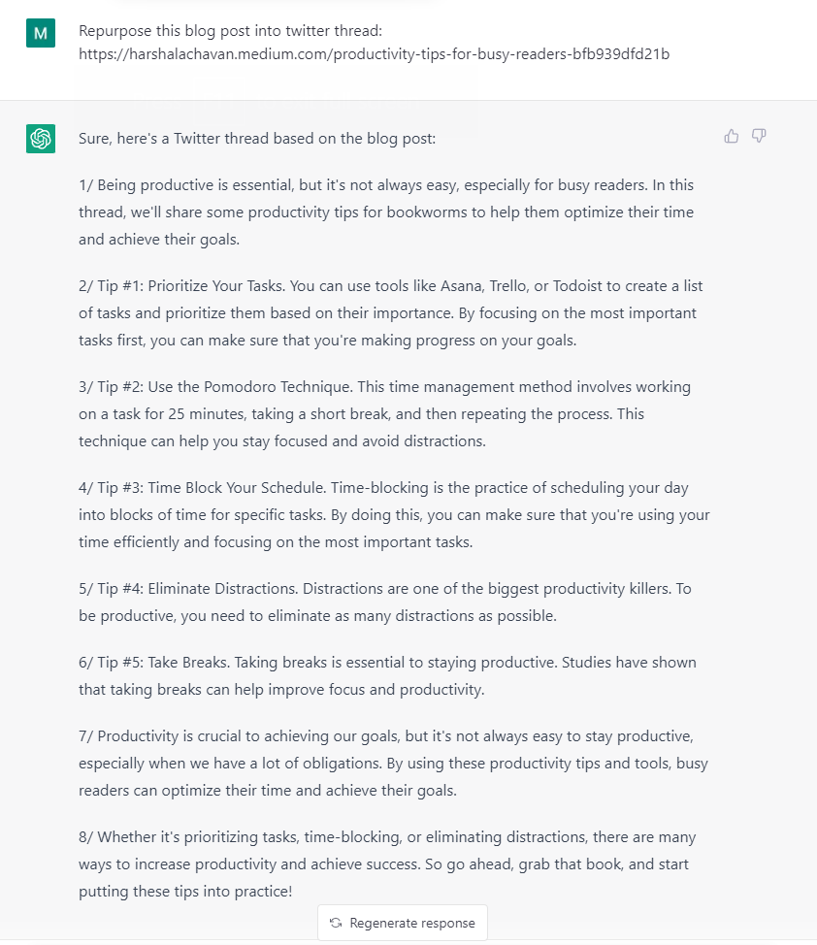
Task: Click the Regenerate response button label
Action: coord(412,923)
